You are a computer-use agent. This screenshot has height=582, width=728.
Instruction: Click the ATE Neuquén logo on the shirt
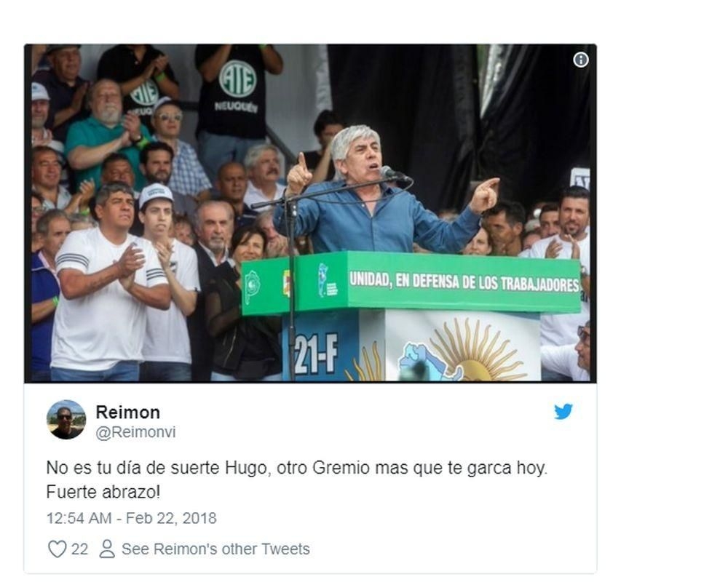[x=237, y=79]
